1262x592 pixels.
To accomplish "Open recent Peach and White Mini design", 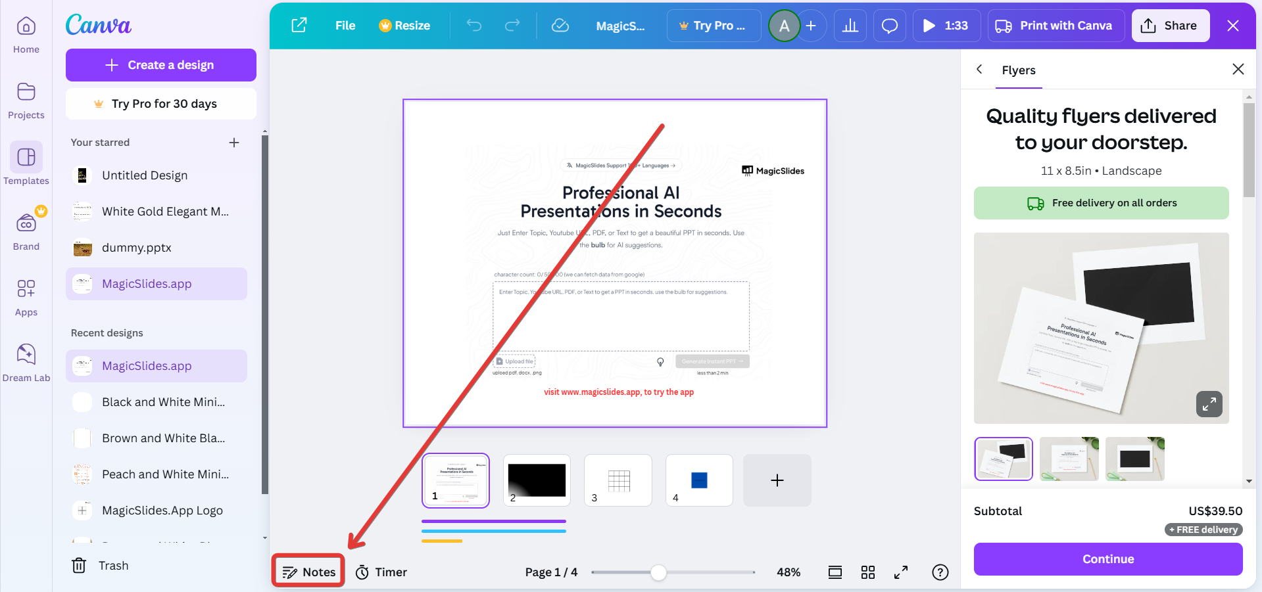I will (157, 474).
